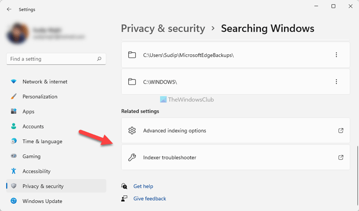The height and width of the screenshot is (211, 359).
Task: Click the Windows Update icon in sidebar
Action: tap(13, 201)
